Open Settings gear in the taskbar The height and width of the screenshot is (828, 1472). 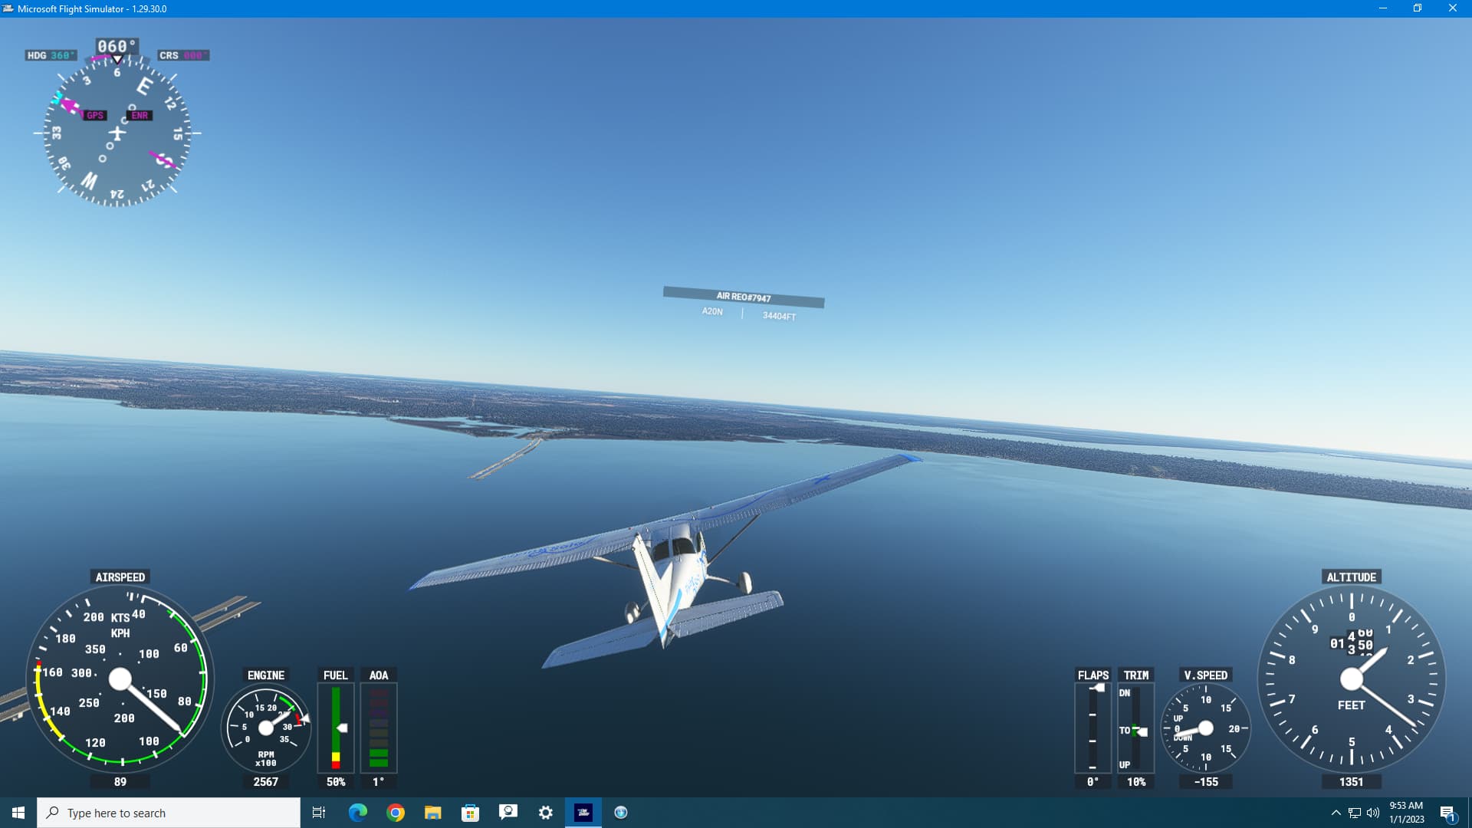[545, 813]
